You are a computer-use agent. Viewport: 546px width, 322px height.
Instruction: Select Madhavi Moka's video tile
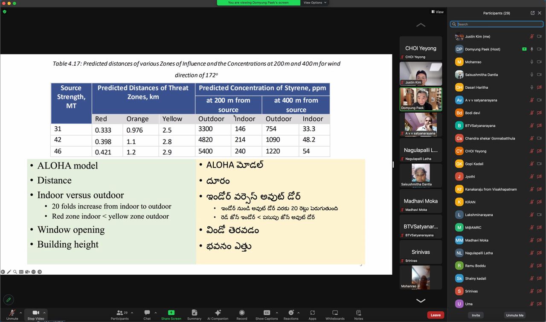[x=421, y=201]
